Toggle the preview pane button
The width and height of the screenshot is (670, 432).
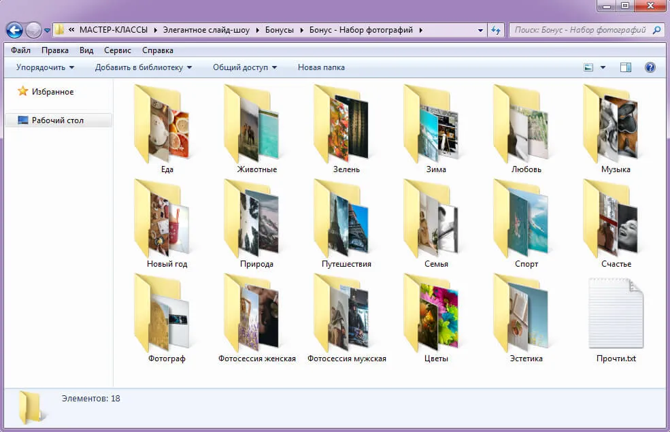626,67
